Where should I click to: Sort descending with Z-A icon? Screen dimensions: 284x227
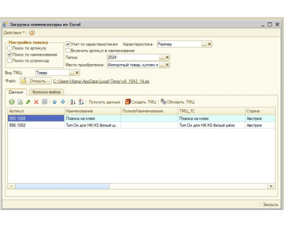81,102
